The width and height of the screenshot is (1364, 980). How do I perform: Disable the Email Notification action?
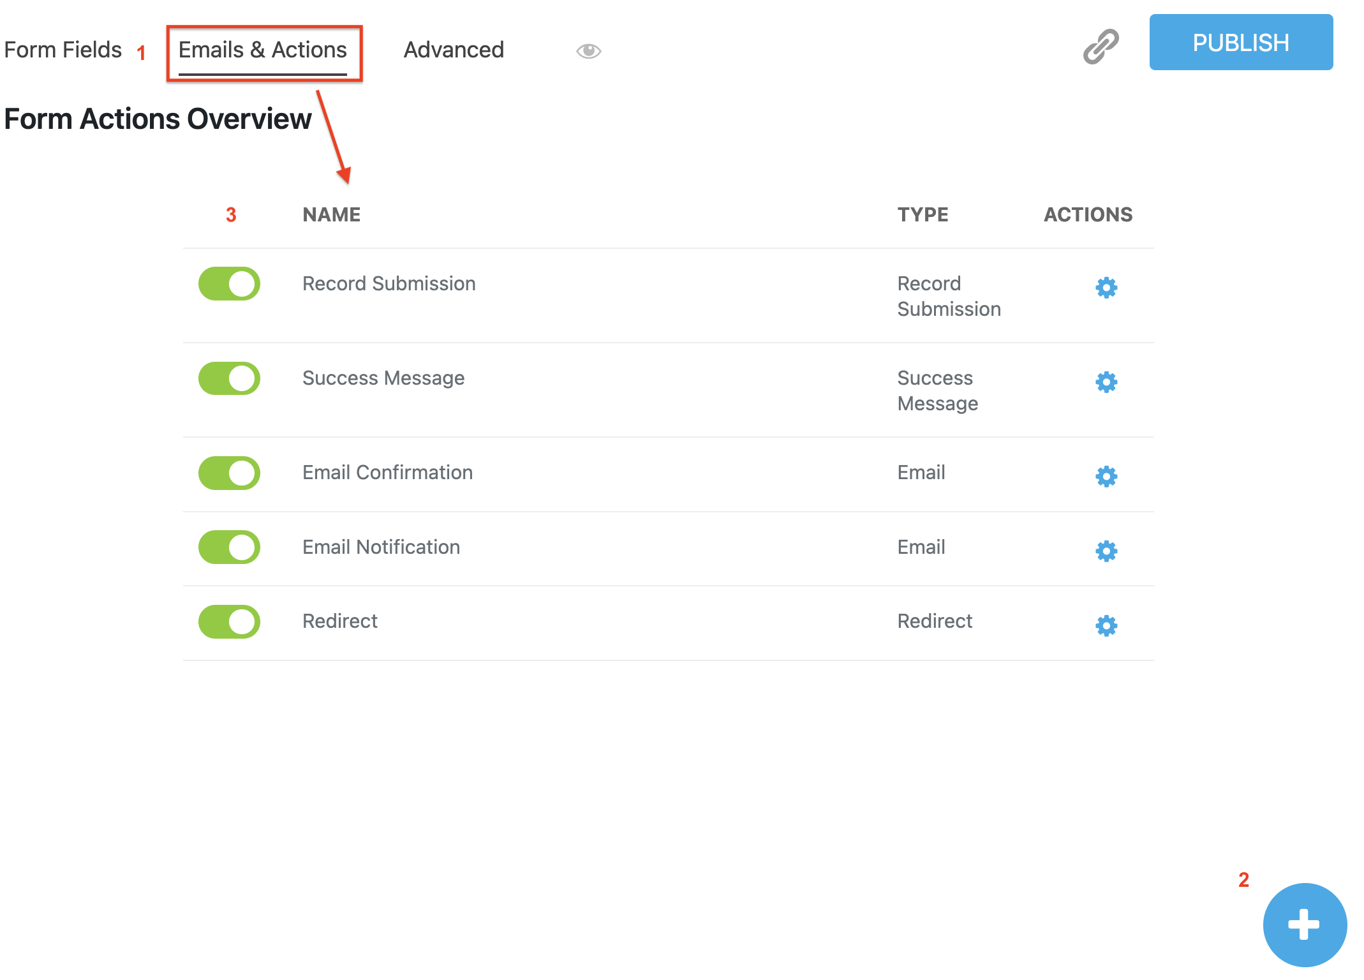coord(228,547)
